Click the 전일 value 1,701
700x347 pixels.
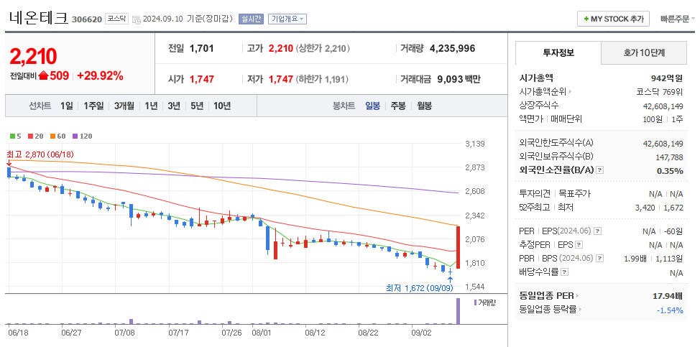pos(202,48)
